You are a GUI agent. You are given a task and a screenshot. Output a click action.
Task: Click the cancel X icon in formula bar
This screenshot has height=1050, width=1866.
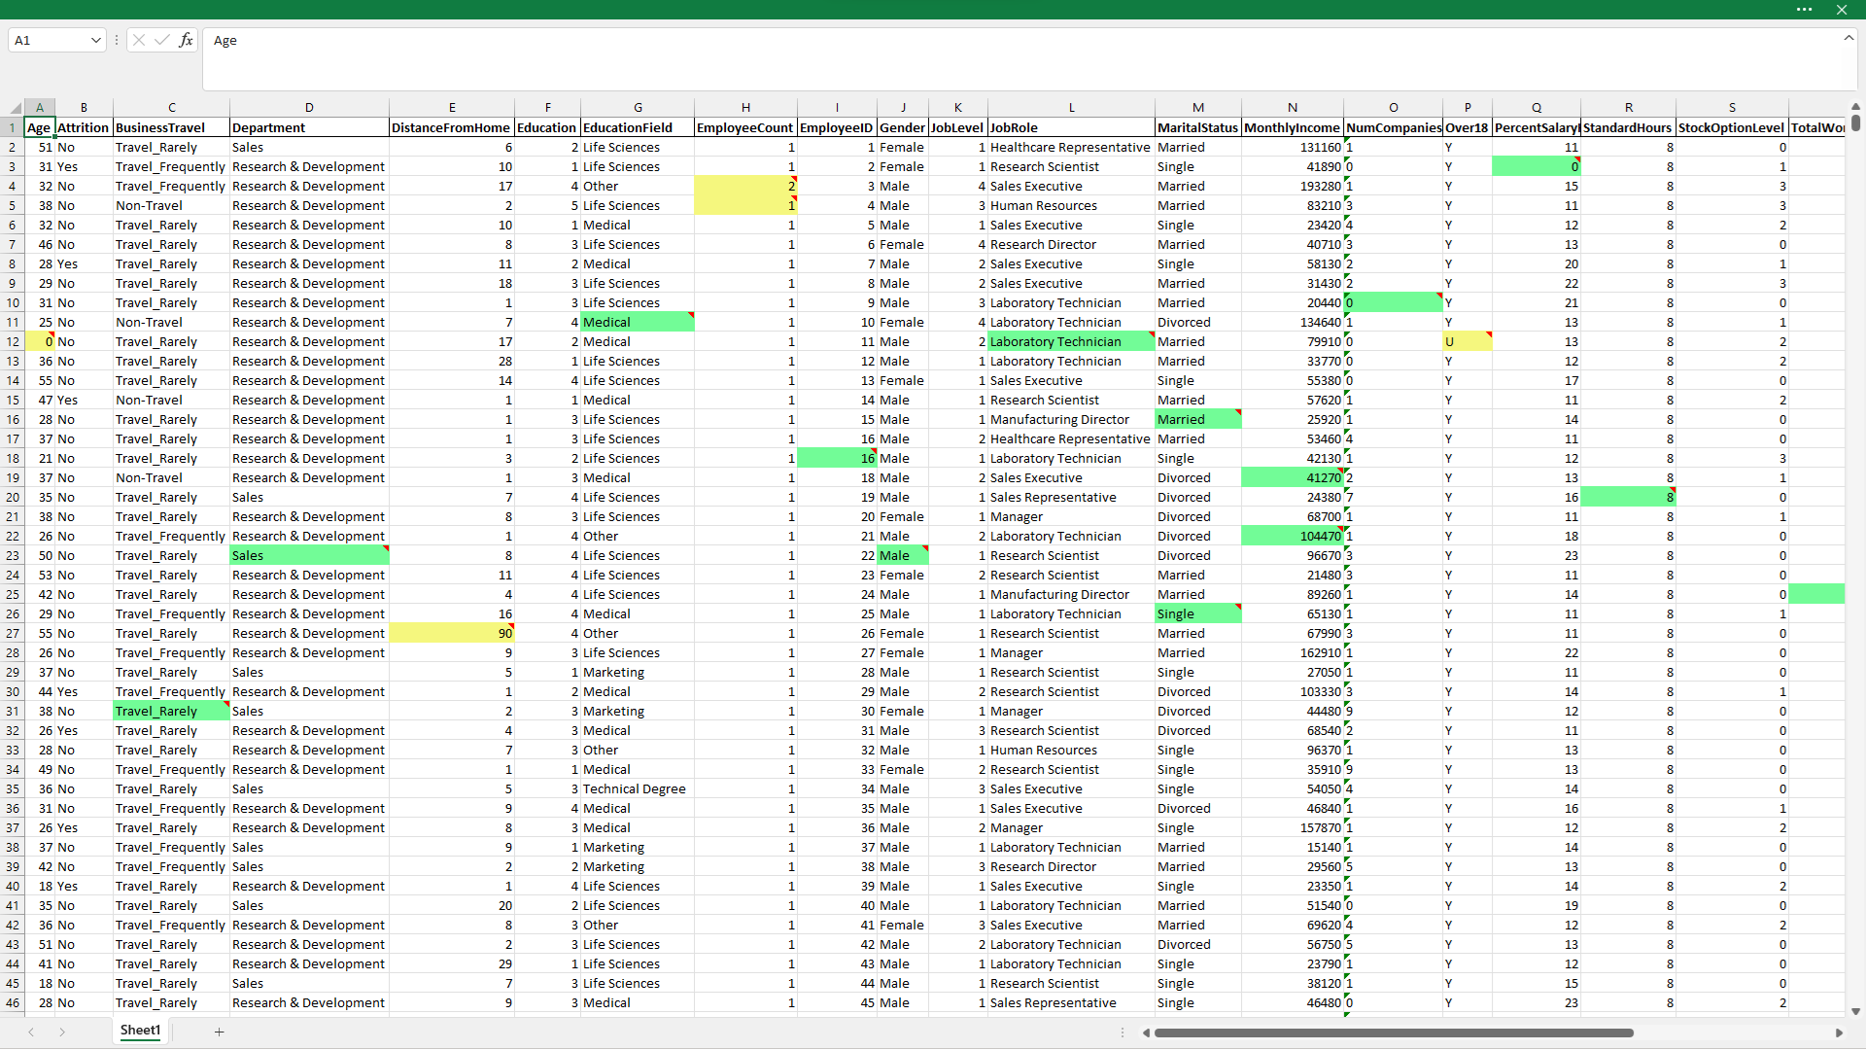pyautogui.click(x=139, y=40)
